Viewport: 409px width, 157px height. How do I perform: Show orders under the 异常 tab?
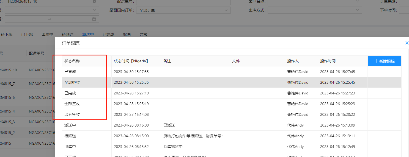tap(143, 34)
